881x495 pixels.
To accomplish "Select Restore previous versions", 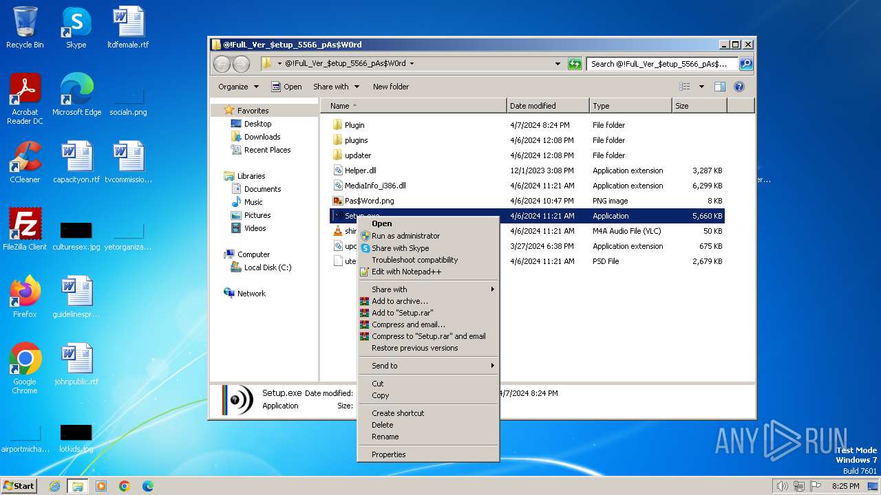I will (x=428, y=348).
